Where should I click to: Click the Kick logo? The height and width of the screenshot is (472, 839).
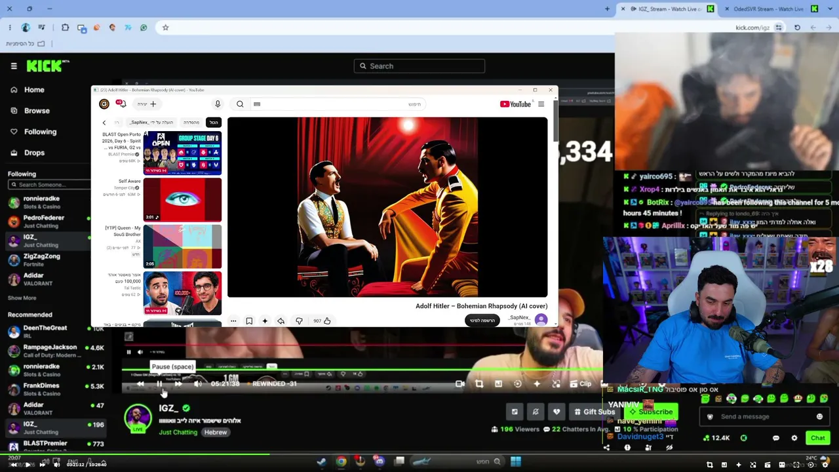click(x=48, y=66)
